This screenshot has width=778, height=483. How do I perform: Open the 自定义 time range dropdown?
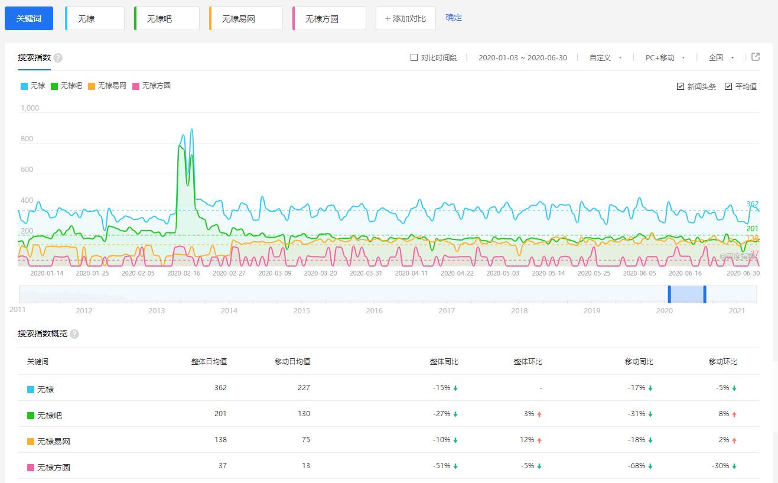pos(606,58)
